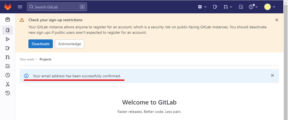Expand the create new plus dropdown

(202, 7)
